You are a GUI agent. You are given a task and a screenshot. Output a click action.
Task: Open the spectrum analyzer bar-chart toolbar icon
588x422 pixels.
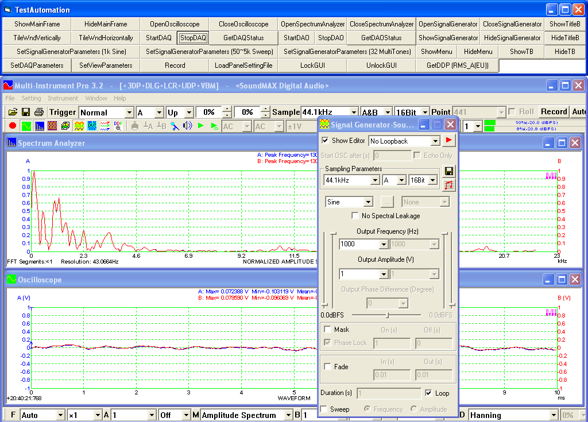[x=39, y=126]
